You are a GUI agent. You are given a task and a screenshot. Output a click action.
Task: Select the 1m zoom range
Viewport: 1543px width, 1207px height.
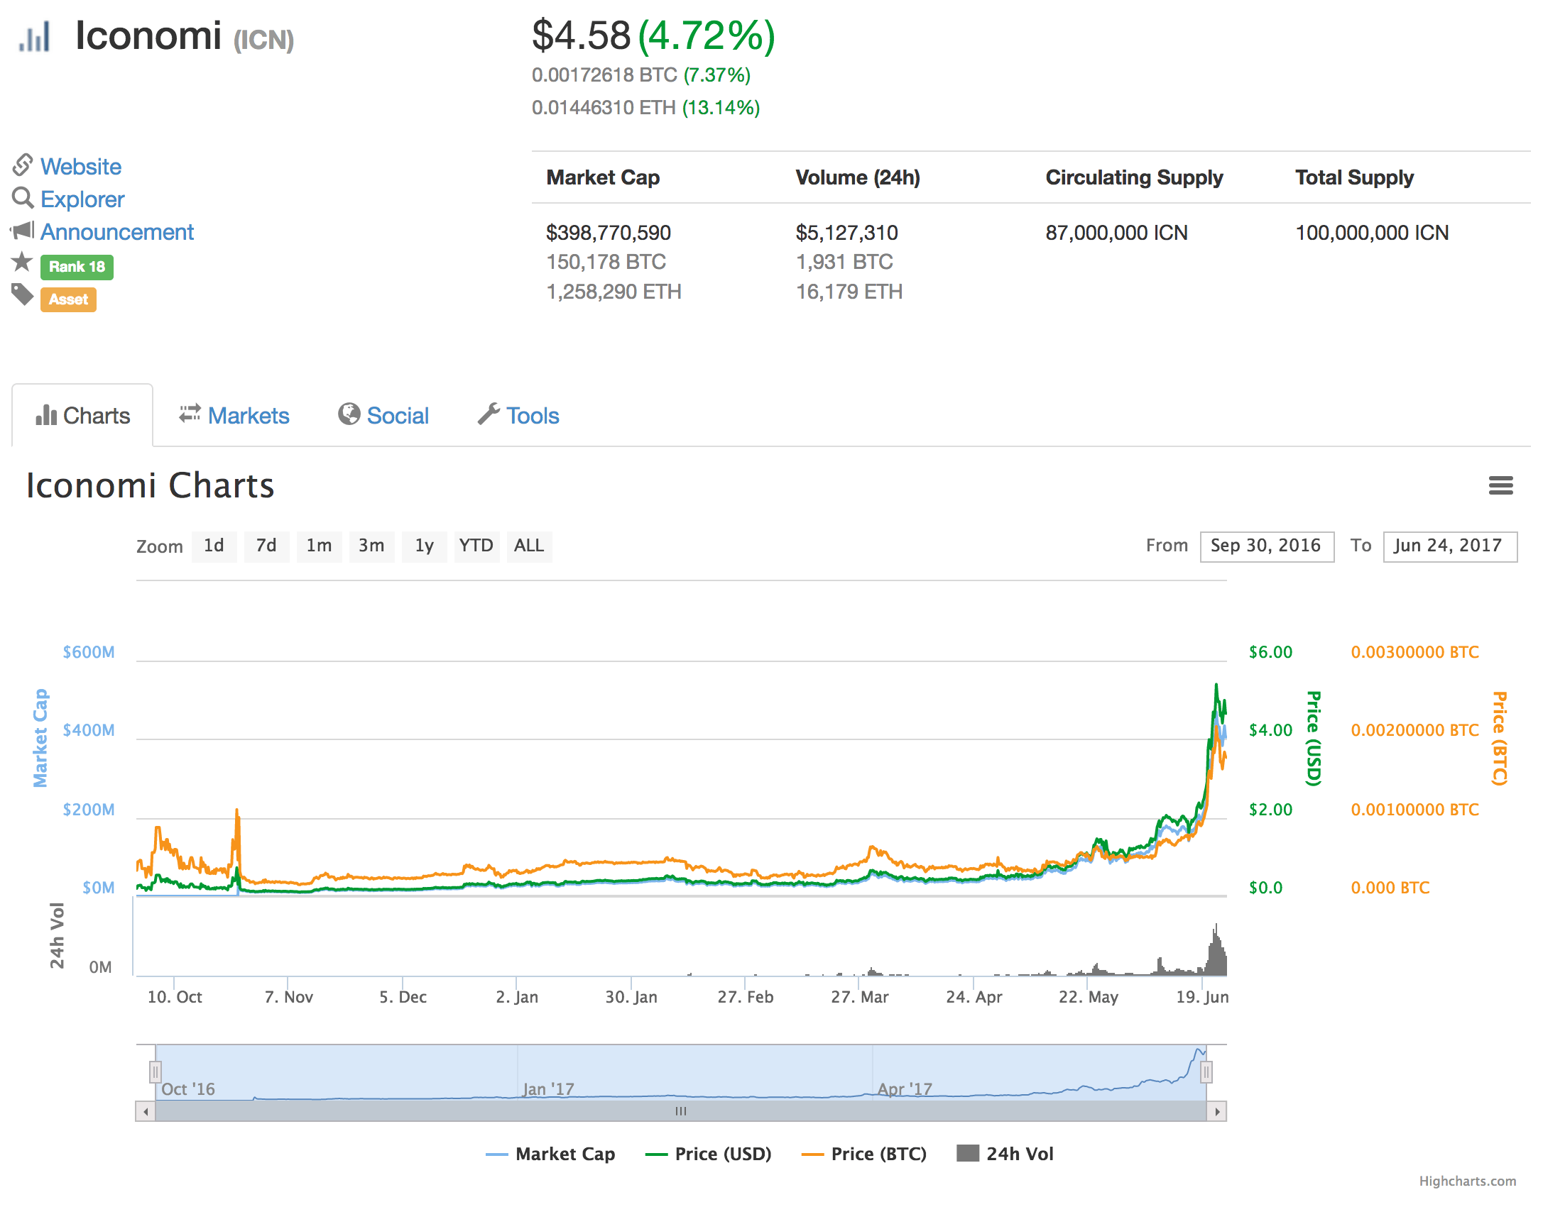(319, 546)
